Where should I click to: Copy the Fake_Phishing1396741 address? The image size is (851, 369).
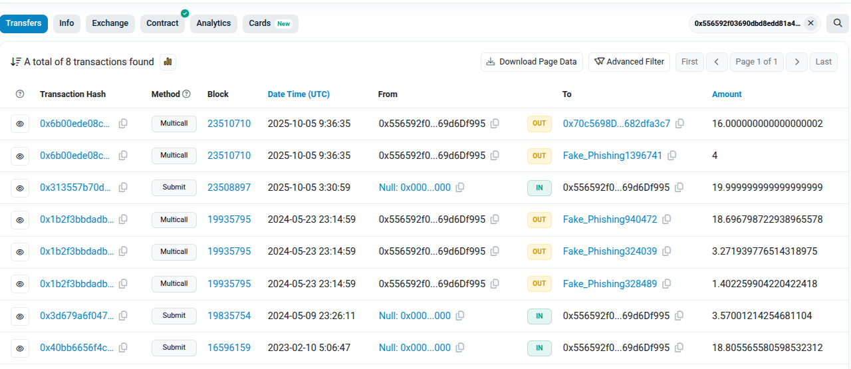click(x=672, y=156)
